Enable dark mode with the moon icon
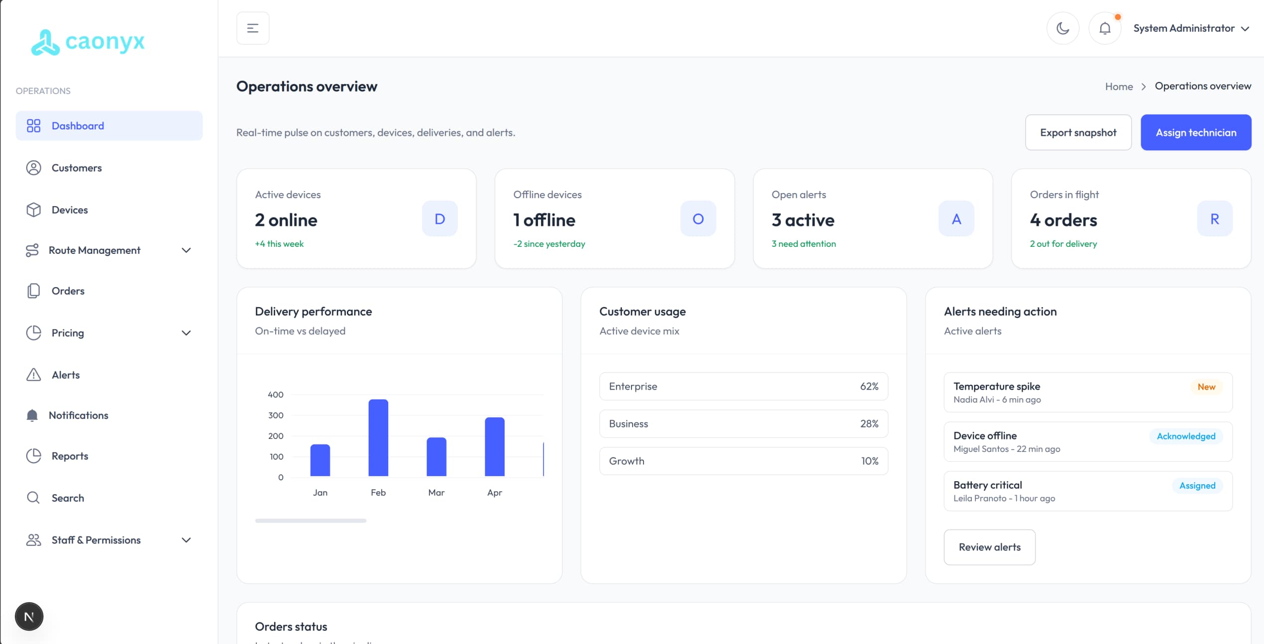This screenshot has width=1264, height=644. [1063, 28]
